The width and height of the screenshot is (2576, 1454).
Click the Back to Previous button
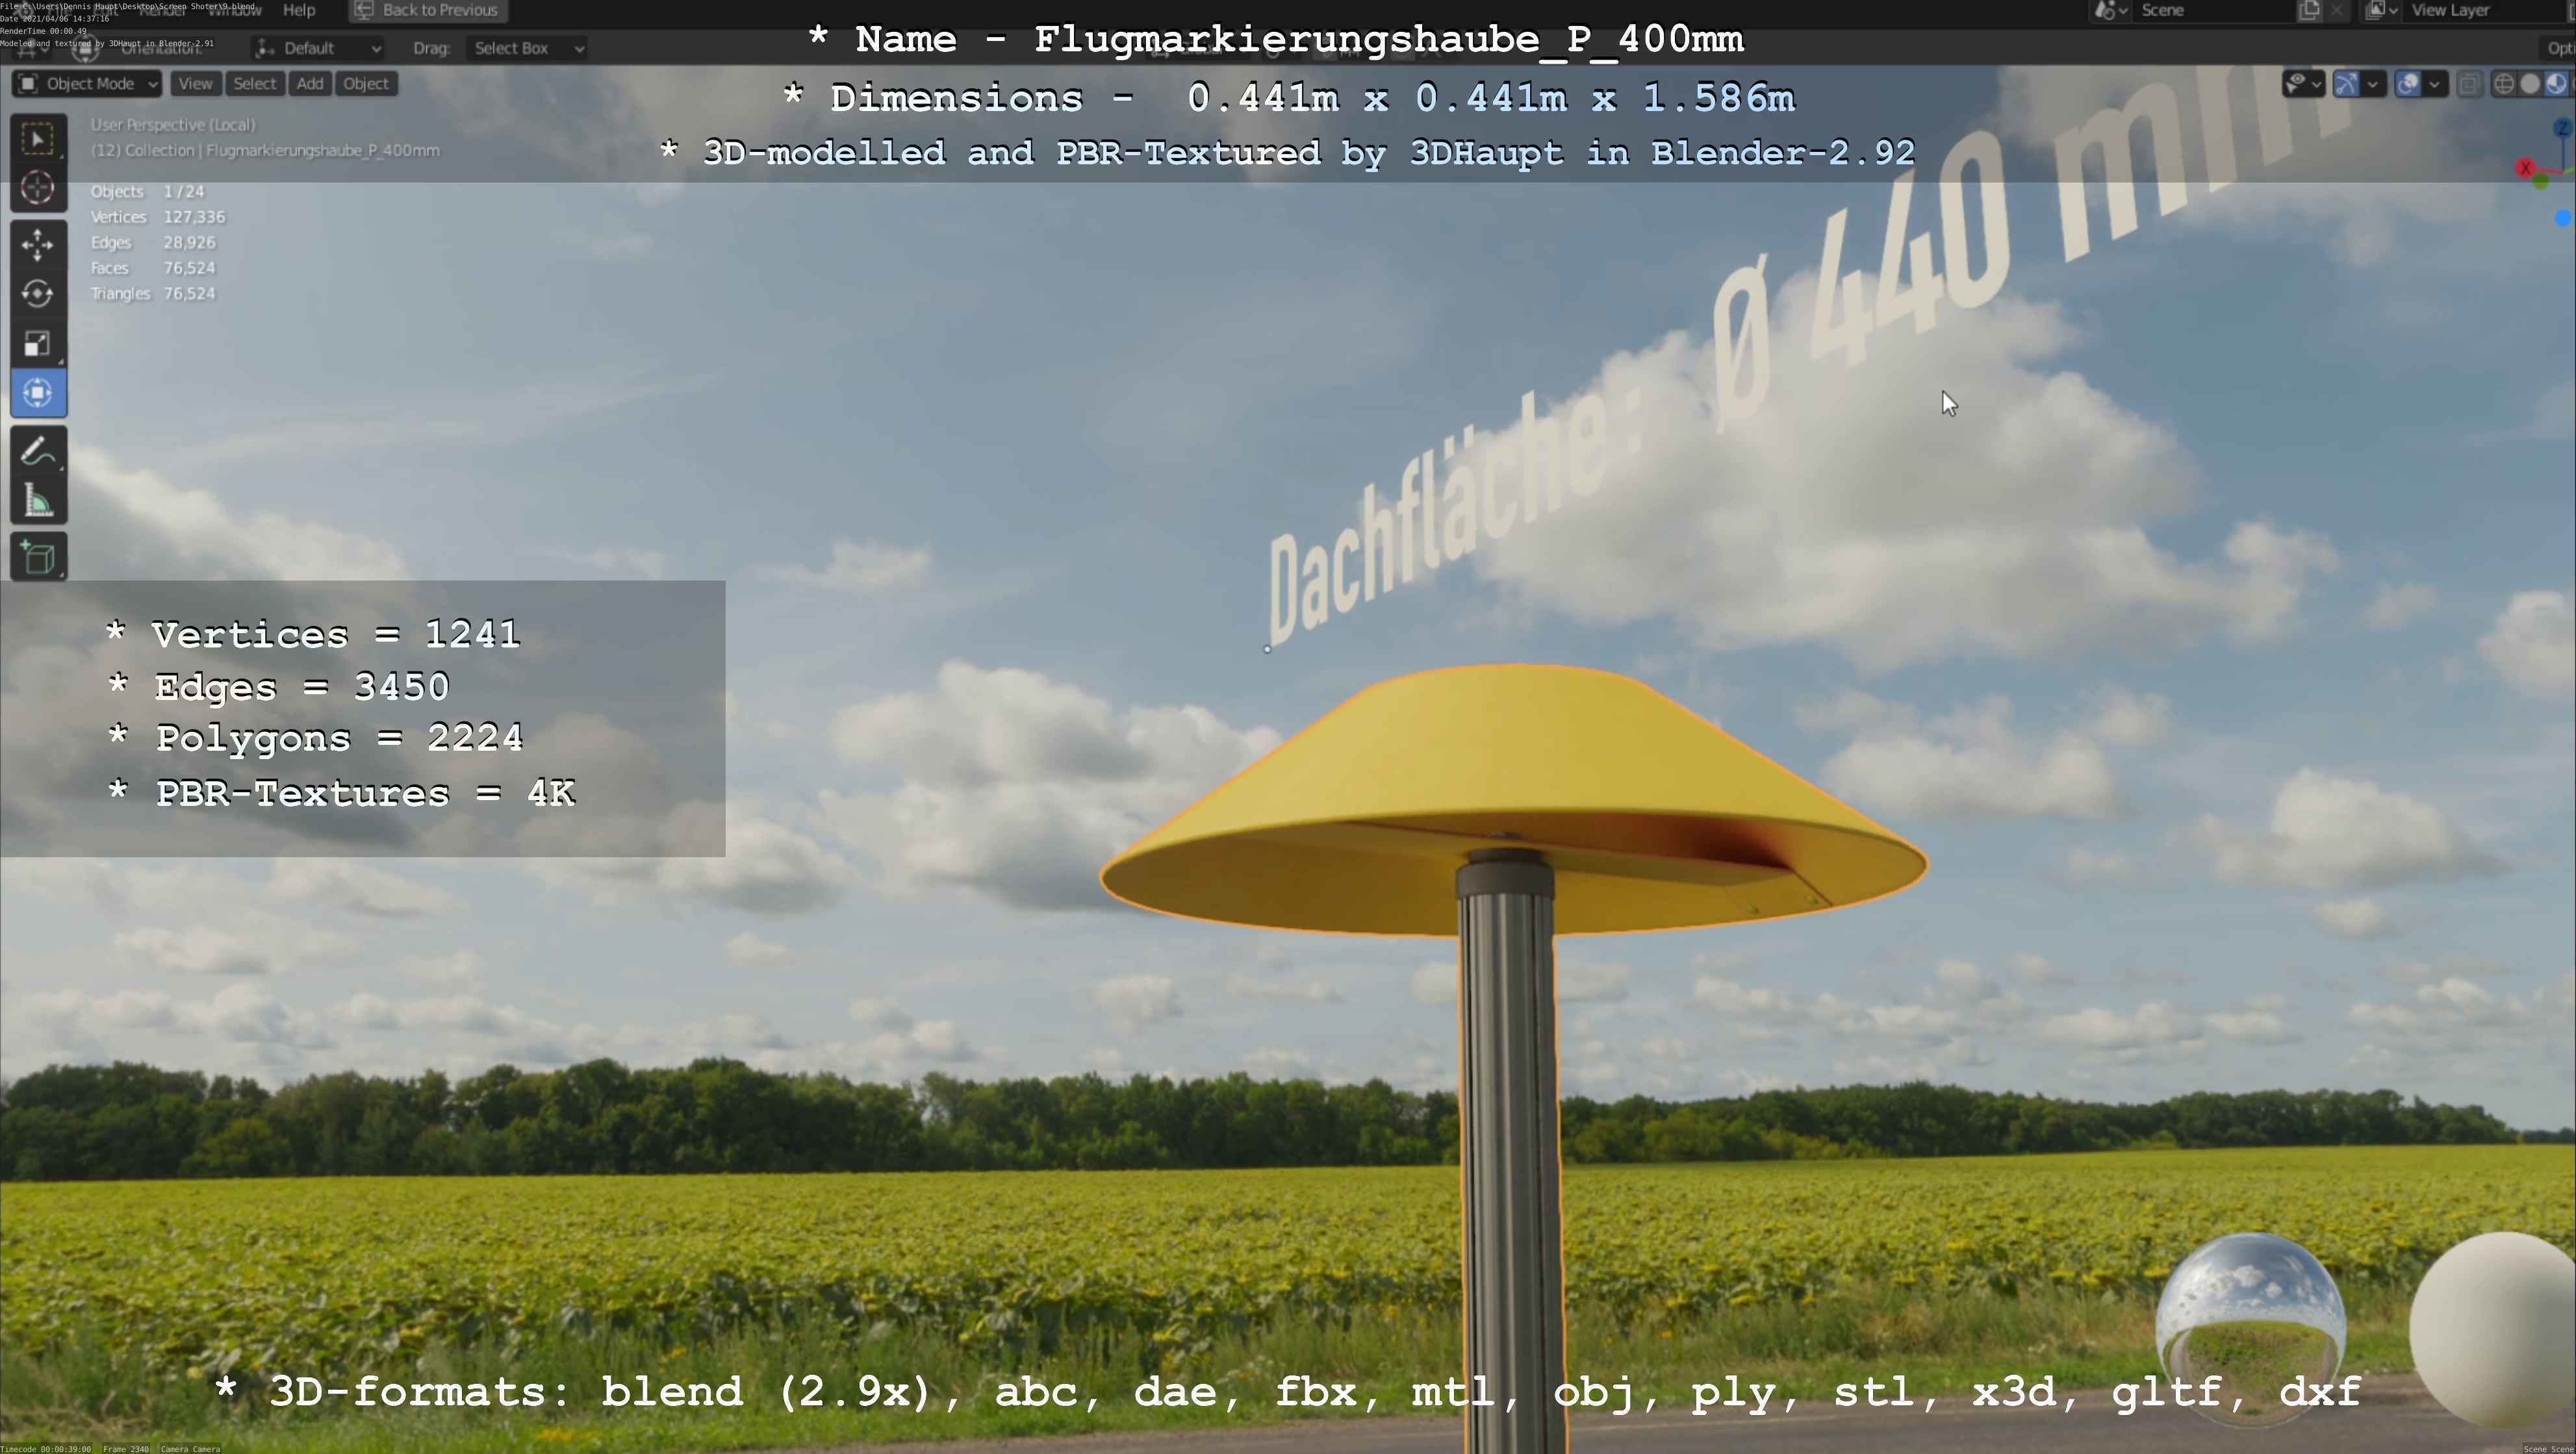coord(428,10)
